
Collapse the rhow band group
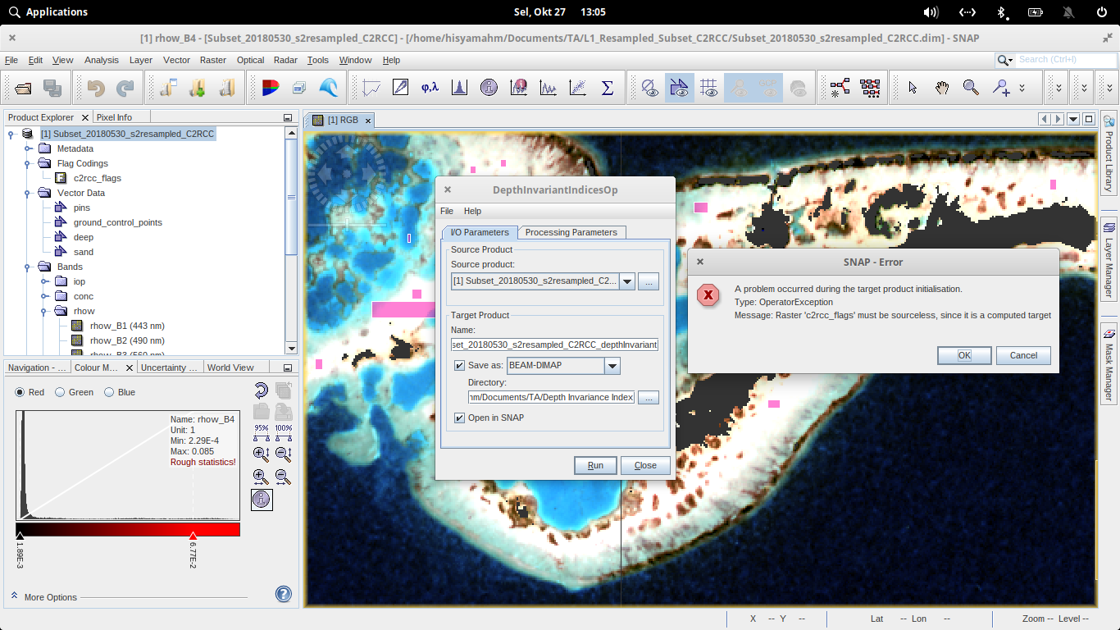click(x=45, y=311)
